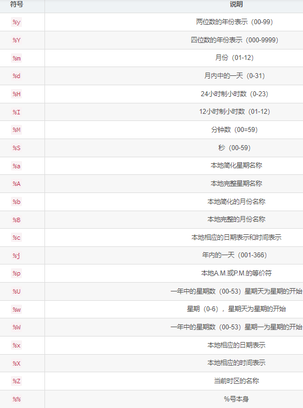Click the %H code tag
This screenshot has height=408, width=303.
(x=16, y=94)
